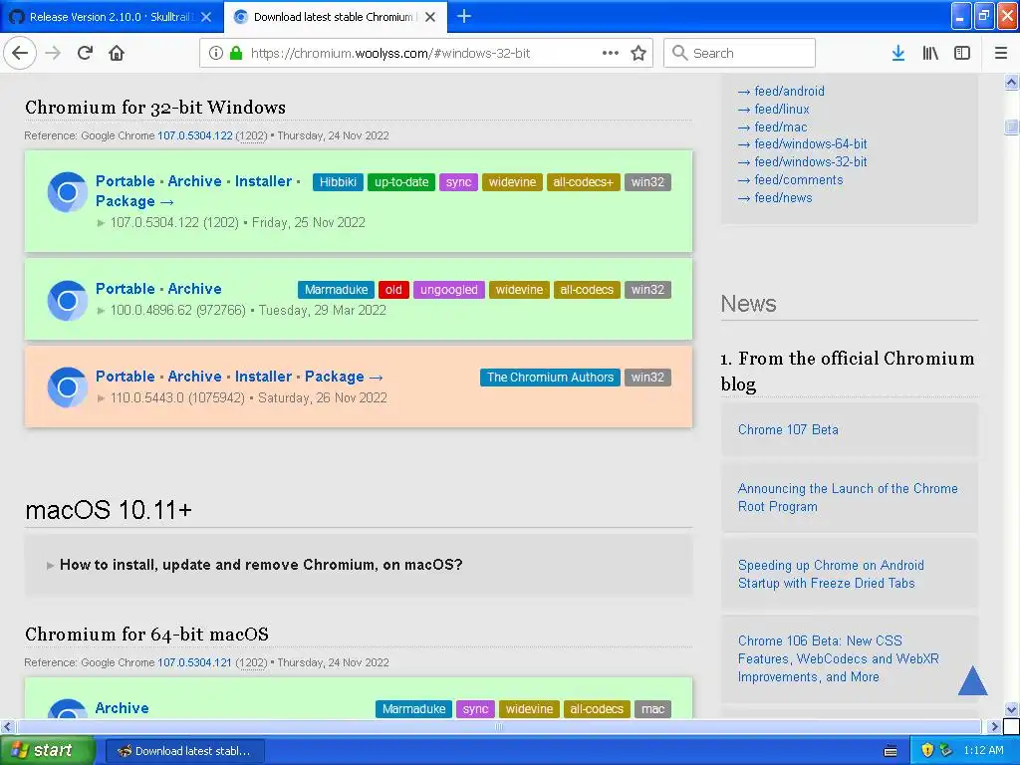The width and height of the screenshot is (1020, 765).
Task: Open page actions three-dot menu
Action: (x=611, y=53)
